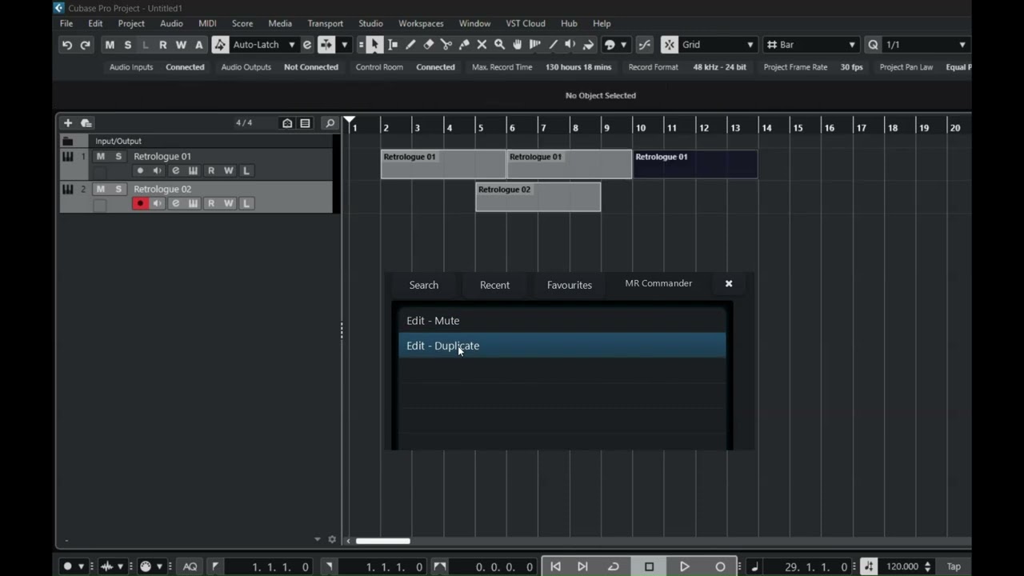Click the Play button in transport
This screenshot has width=1024, height=576.
click(x=685, y=566)
